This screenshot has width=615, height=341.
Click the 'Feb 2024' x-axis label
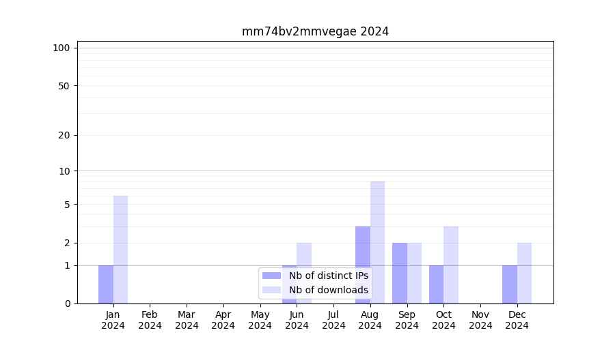[x=150, y=320]
